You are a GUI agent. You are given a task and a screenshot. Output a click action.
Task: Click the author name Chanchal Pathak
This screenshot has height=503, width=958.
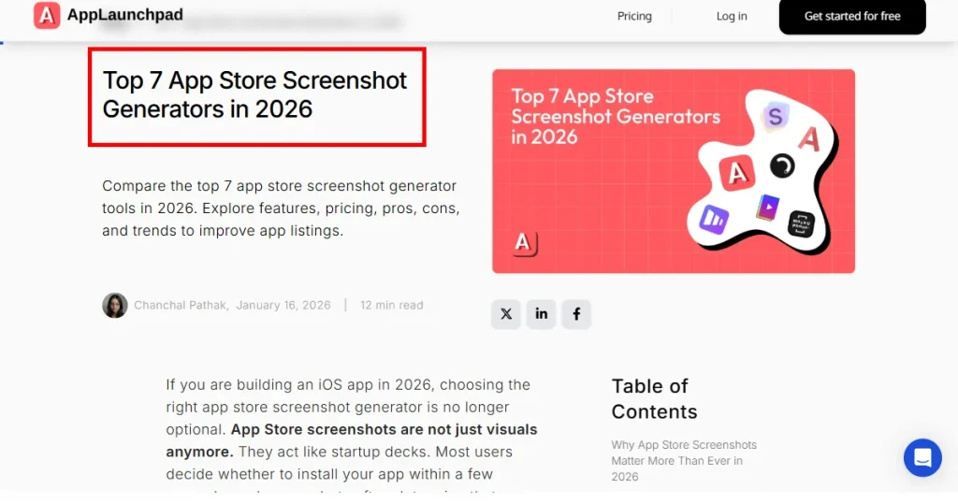coord(181,305)
